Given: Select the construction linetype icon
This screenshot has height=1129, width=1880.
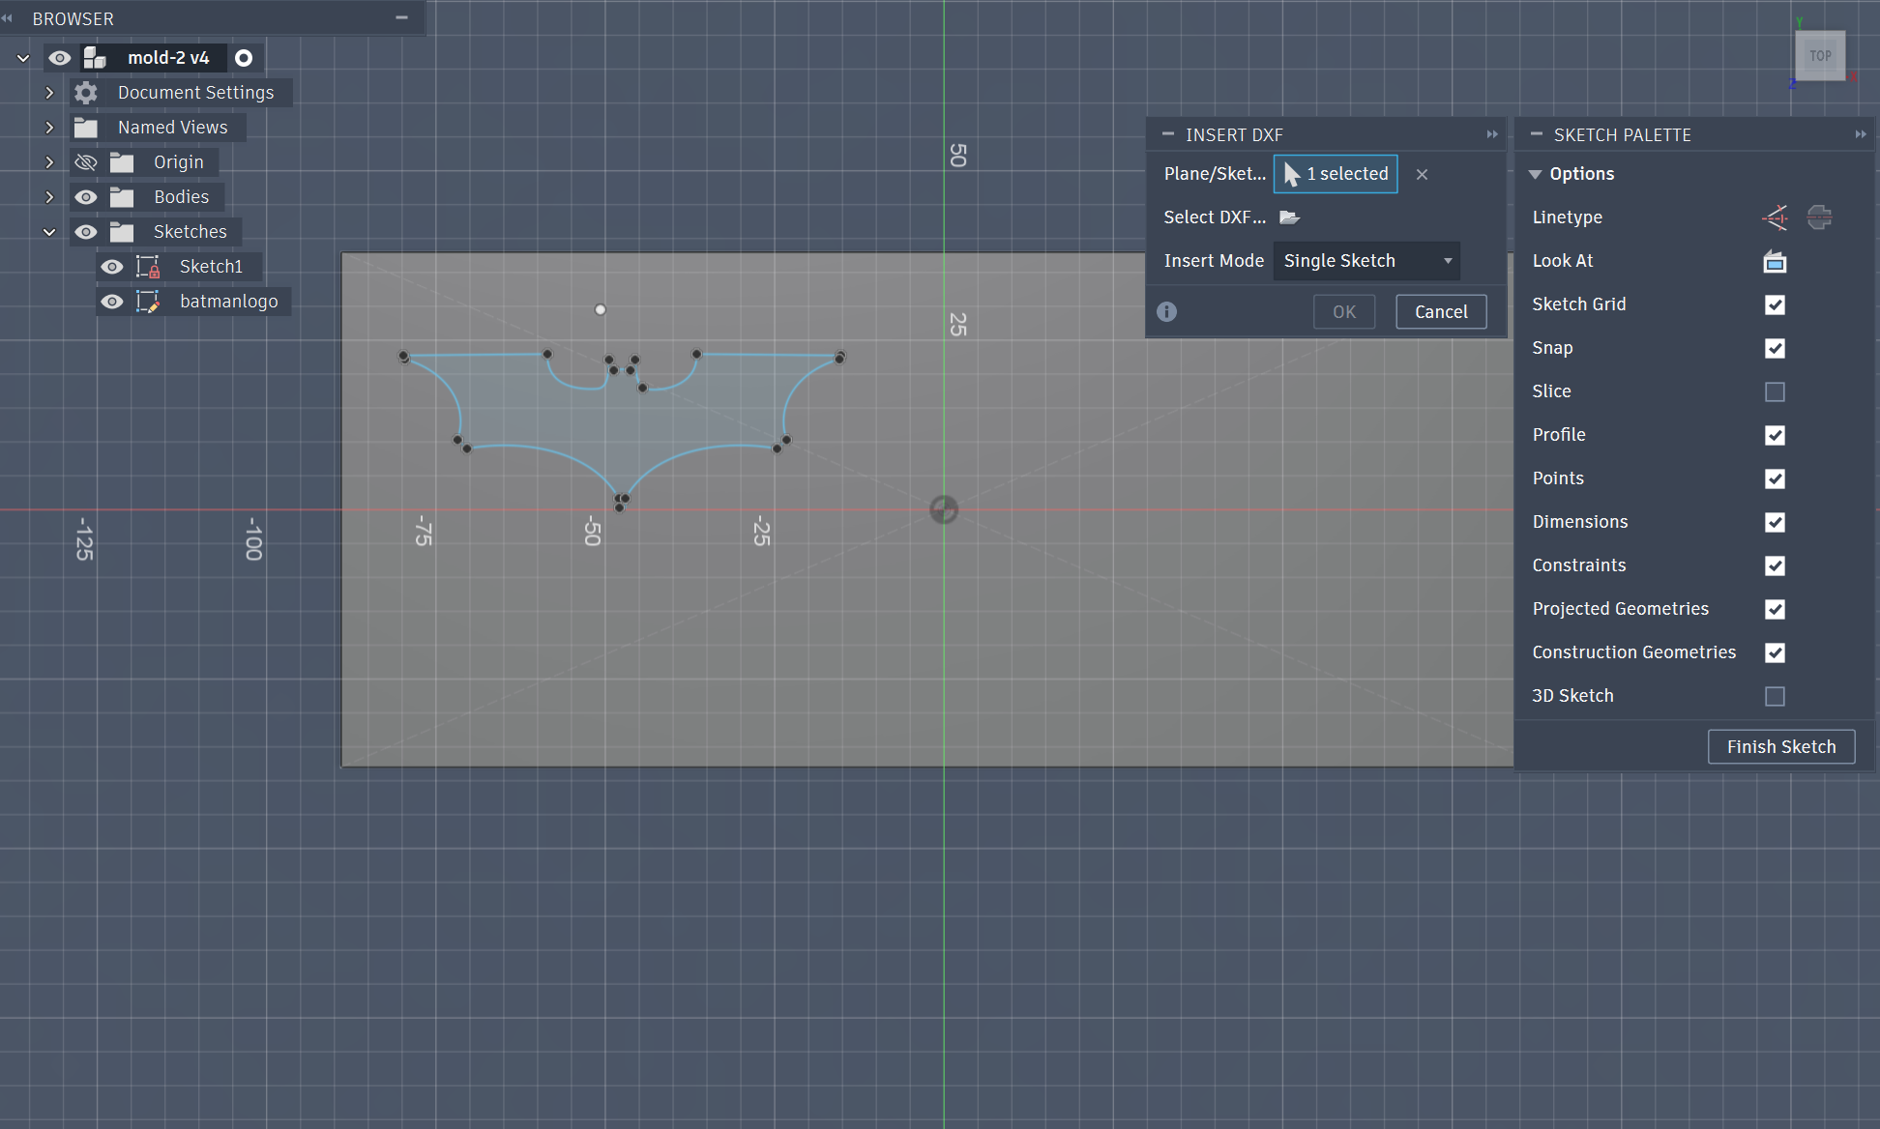Looking at the screenshot, I should (x=1775, y=217).
